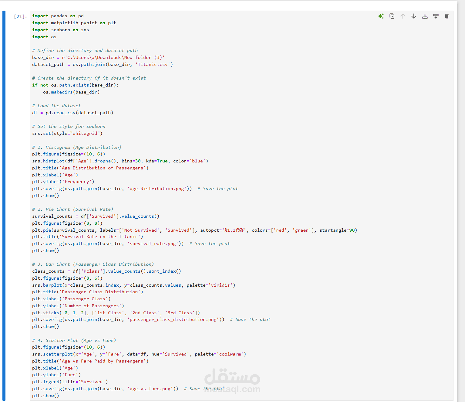Screen dimensions: 465x402
Task: Click the 'import matplotlib.pyplot as plt' line
Action: click(74, 23)
